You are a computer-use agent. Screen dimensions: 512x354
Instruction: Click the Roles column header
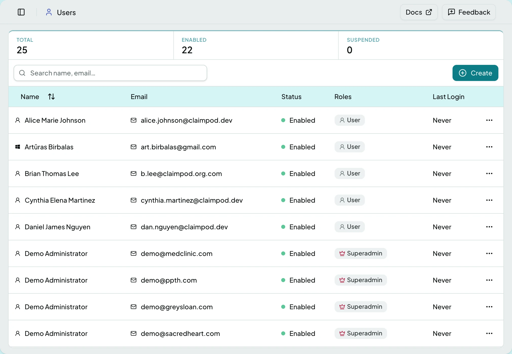[343, 97]
